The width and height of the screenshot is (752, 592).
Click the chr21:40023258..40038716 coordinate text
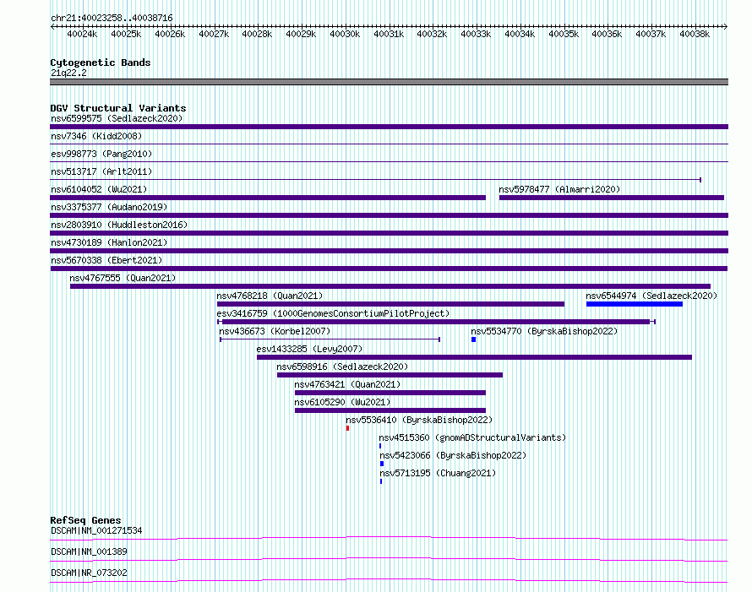tap(112, 18)
